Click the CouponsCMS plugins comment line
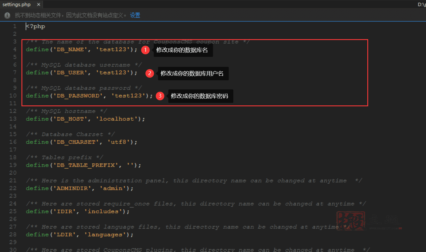Image resolution: width=426 pixels, height=252 pixels. (x=198, y=249)
